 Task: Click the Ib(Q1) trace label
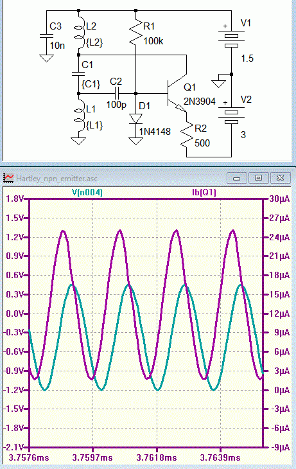(204, 193)
